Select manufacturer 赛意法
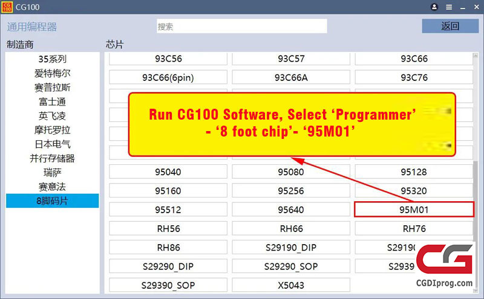The width and height of the screenshot is (484, 299). pyautogui.click(x=52, y=187)
